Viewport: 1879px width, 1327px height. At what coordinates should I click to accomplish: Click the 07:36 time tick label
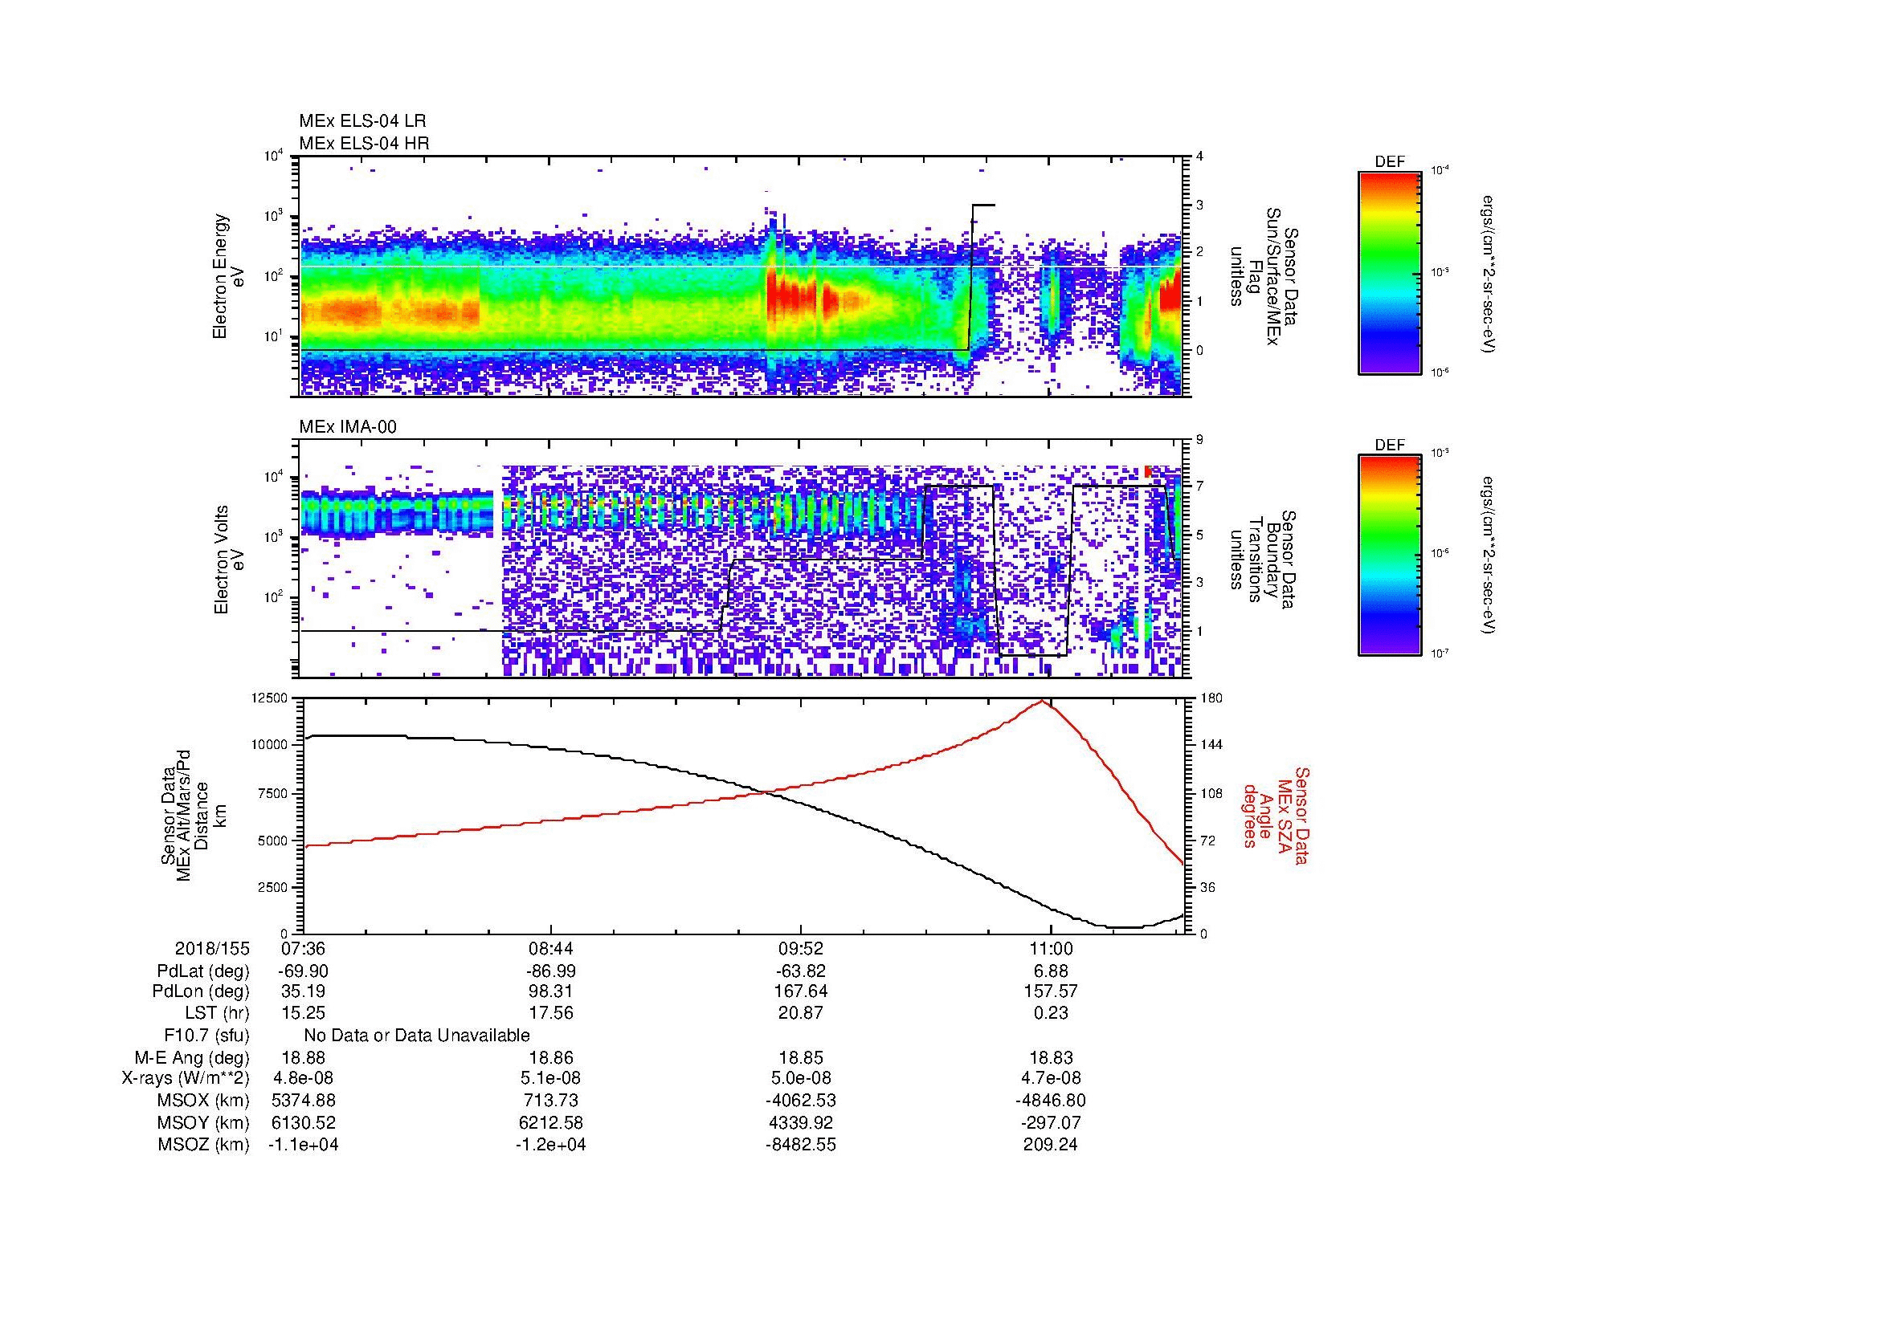click(304, 948)
